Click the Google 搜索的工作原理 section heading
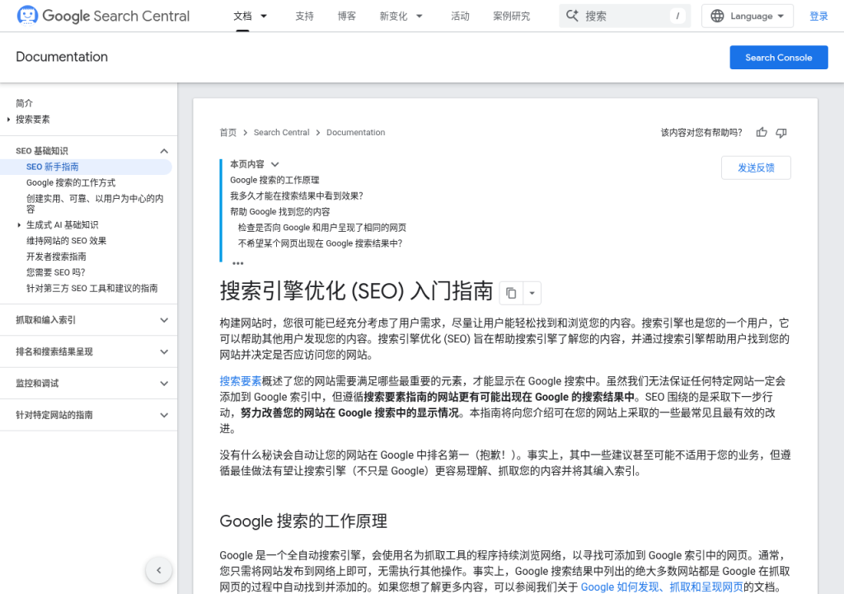This screenshot has width=844, height=594. 303,521
